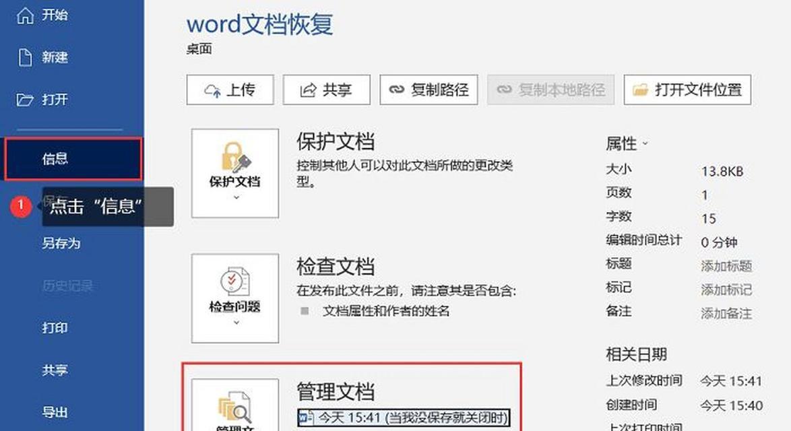
Task: Click the 桌面 location text under the title
Action: [x=199, y=49]
